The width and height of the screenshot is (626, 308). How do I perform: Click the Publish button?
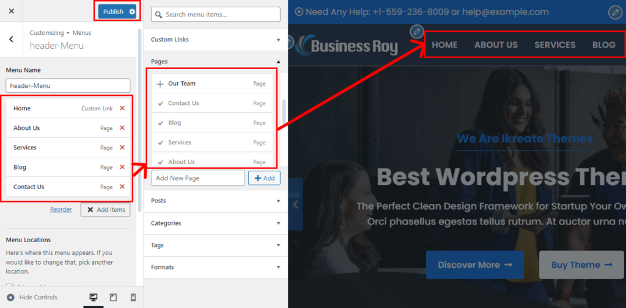pyautogui.click(x=113, y=12)
